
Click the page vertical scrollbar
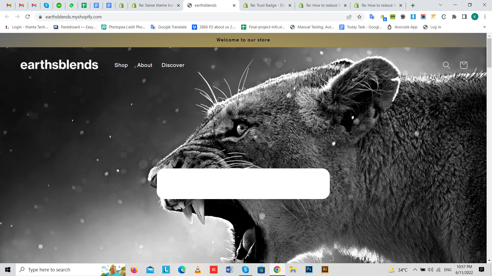(489, 53)
